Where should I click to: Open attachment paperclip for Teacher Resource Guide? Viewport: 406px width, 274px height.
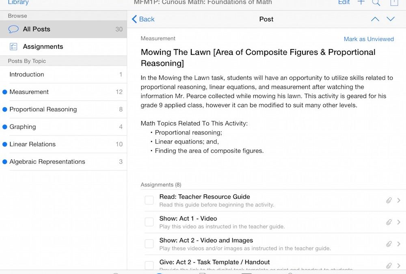[x=389, y=200]
